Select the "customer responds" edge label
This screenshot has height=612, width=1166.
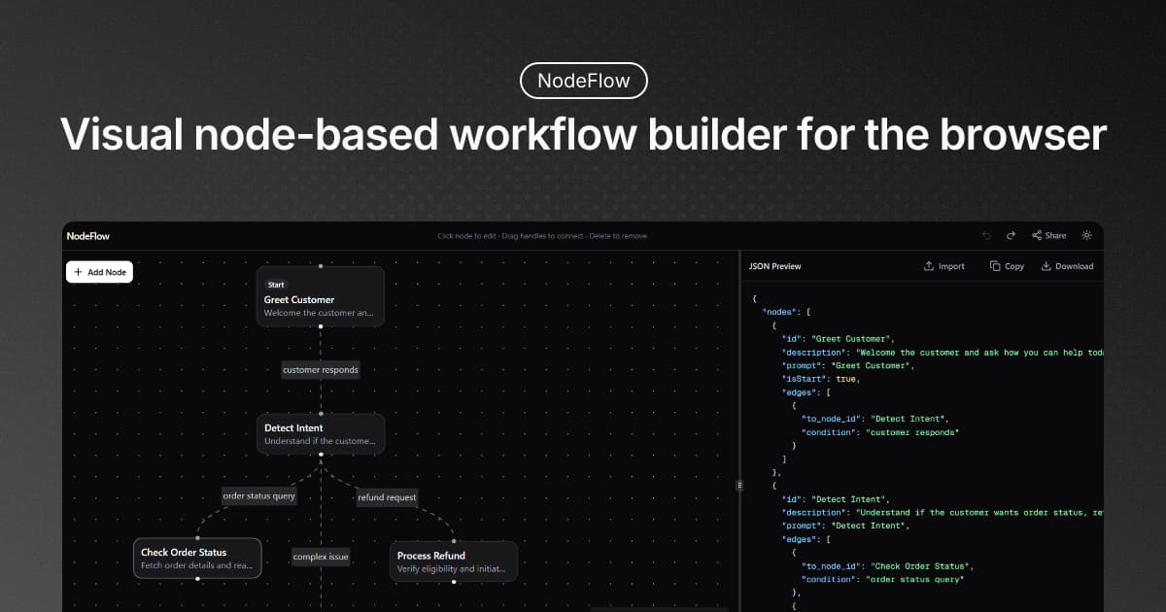[x=320, y=370]
